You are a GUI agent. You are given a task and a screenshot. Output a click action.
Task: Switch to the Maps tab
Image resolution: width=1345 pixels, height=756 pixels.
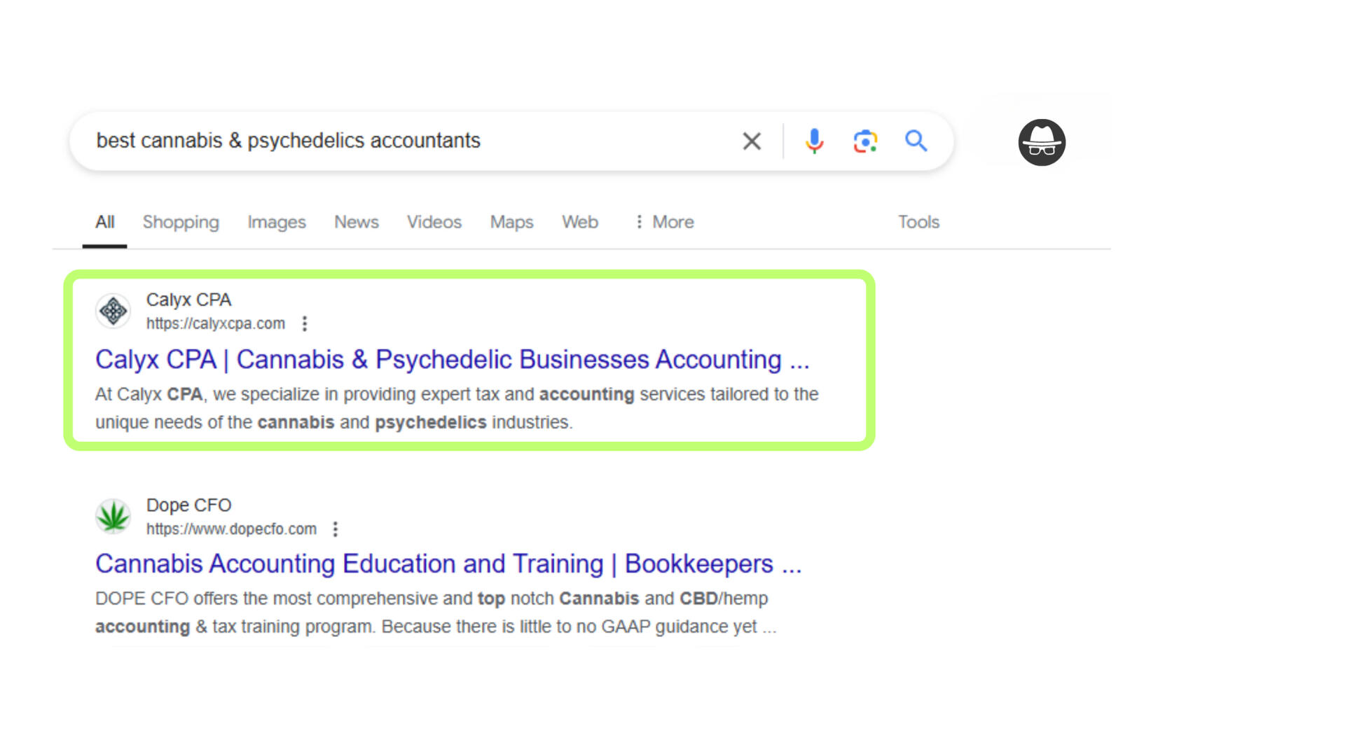tap(511, 223)
